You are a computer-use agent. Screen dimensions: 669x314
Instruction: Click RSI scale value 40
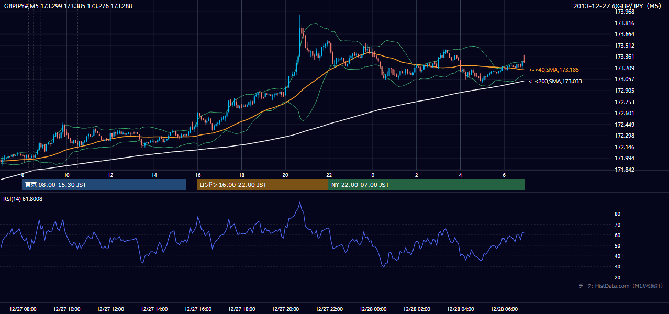pos(618,256)
